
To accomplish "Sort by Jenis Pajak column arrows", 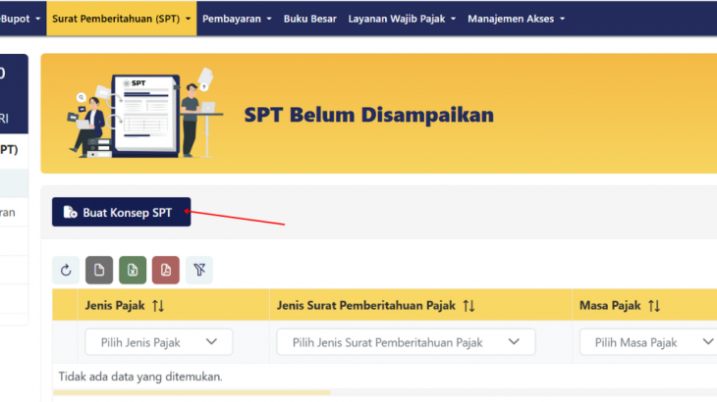I will (x=158, y=306).
